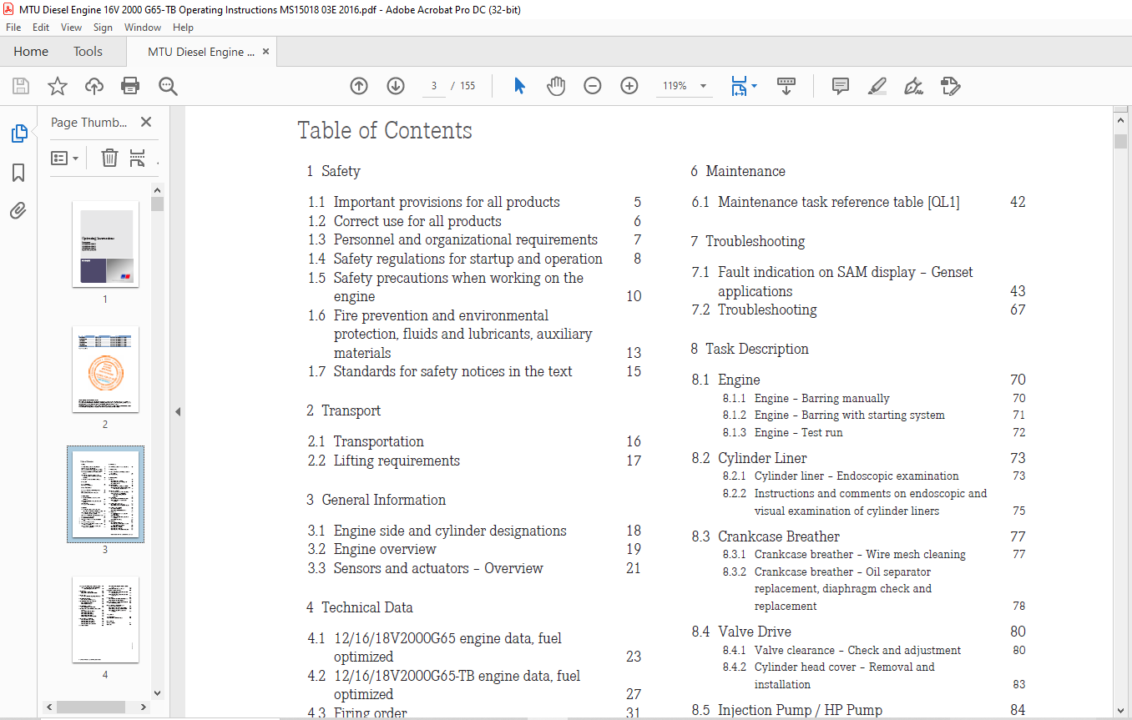Open 'Engine overview' contents entry
Image resolution: width=1132 pixels, height=720 pixels.
pyautogui.click(x=385, y=549)
